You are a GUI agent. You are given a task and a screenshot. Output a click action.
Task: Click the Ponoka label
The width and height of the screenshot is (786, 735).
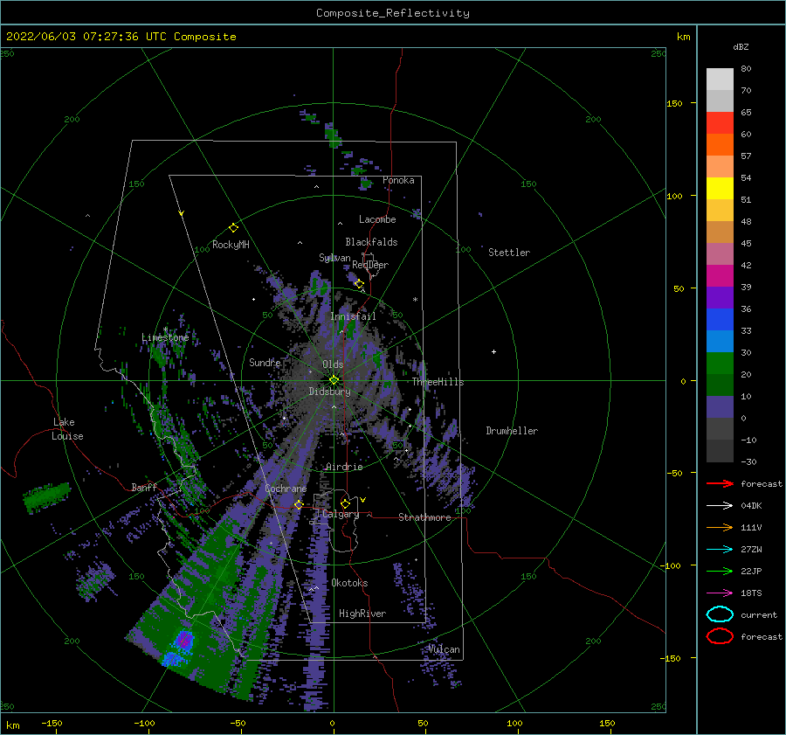(x=398, y=181)
